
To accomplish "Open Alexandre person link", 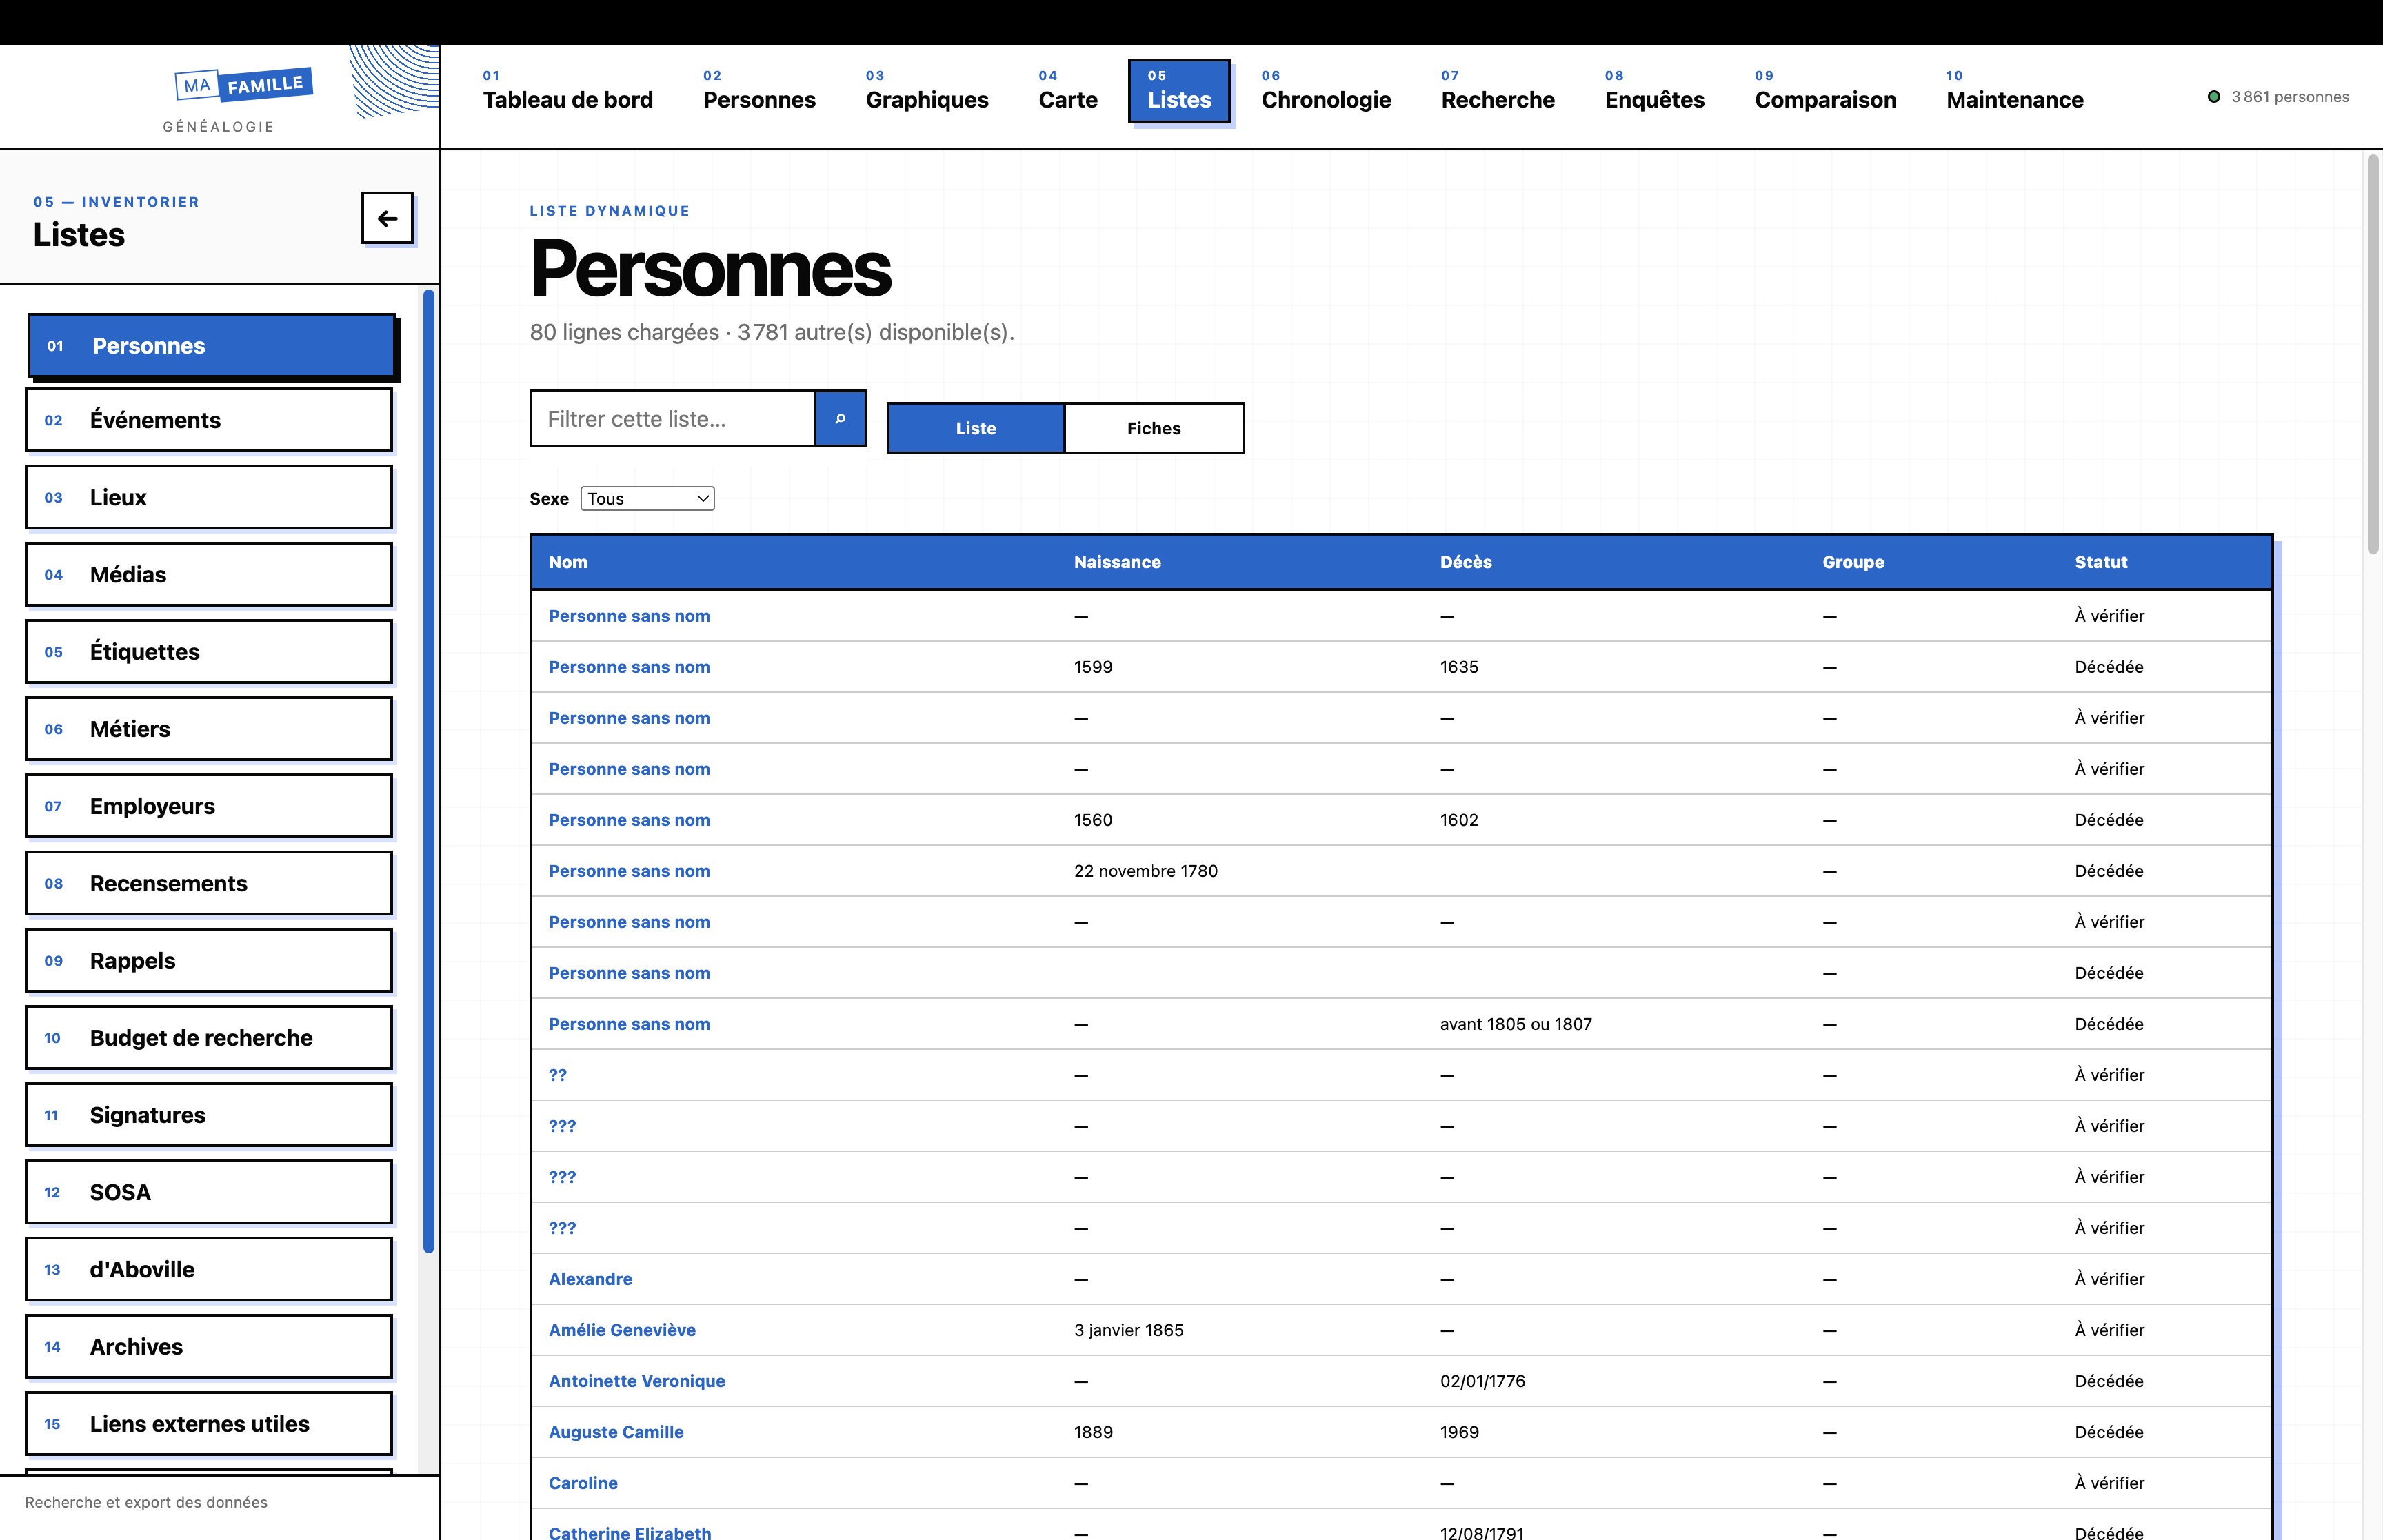I will point(590,1279).
